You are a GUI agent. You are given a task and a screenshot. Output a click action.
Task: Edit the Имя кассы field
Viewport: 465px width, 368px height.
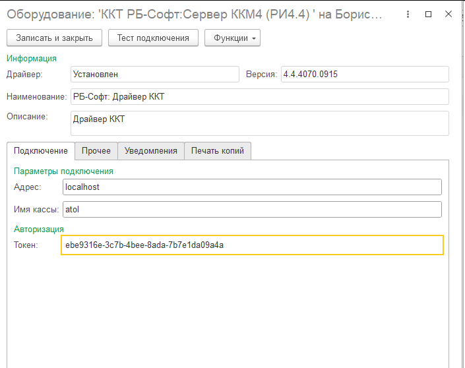tap(252, 209)
